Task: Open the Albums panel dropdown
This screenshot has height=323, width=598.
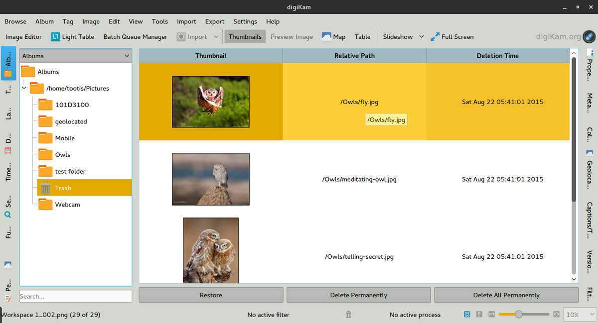Action: (x=127, y=56)
